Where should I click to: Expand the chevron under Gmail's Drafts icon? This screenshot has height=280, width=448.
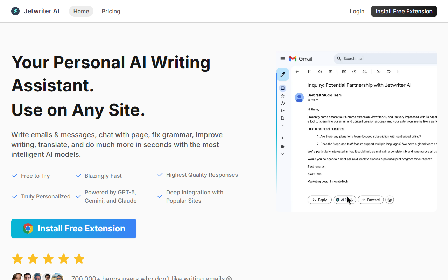(x=283, y=125)
